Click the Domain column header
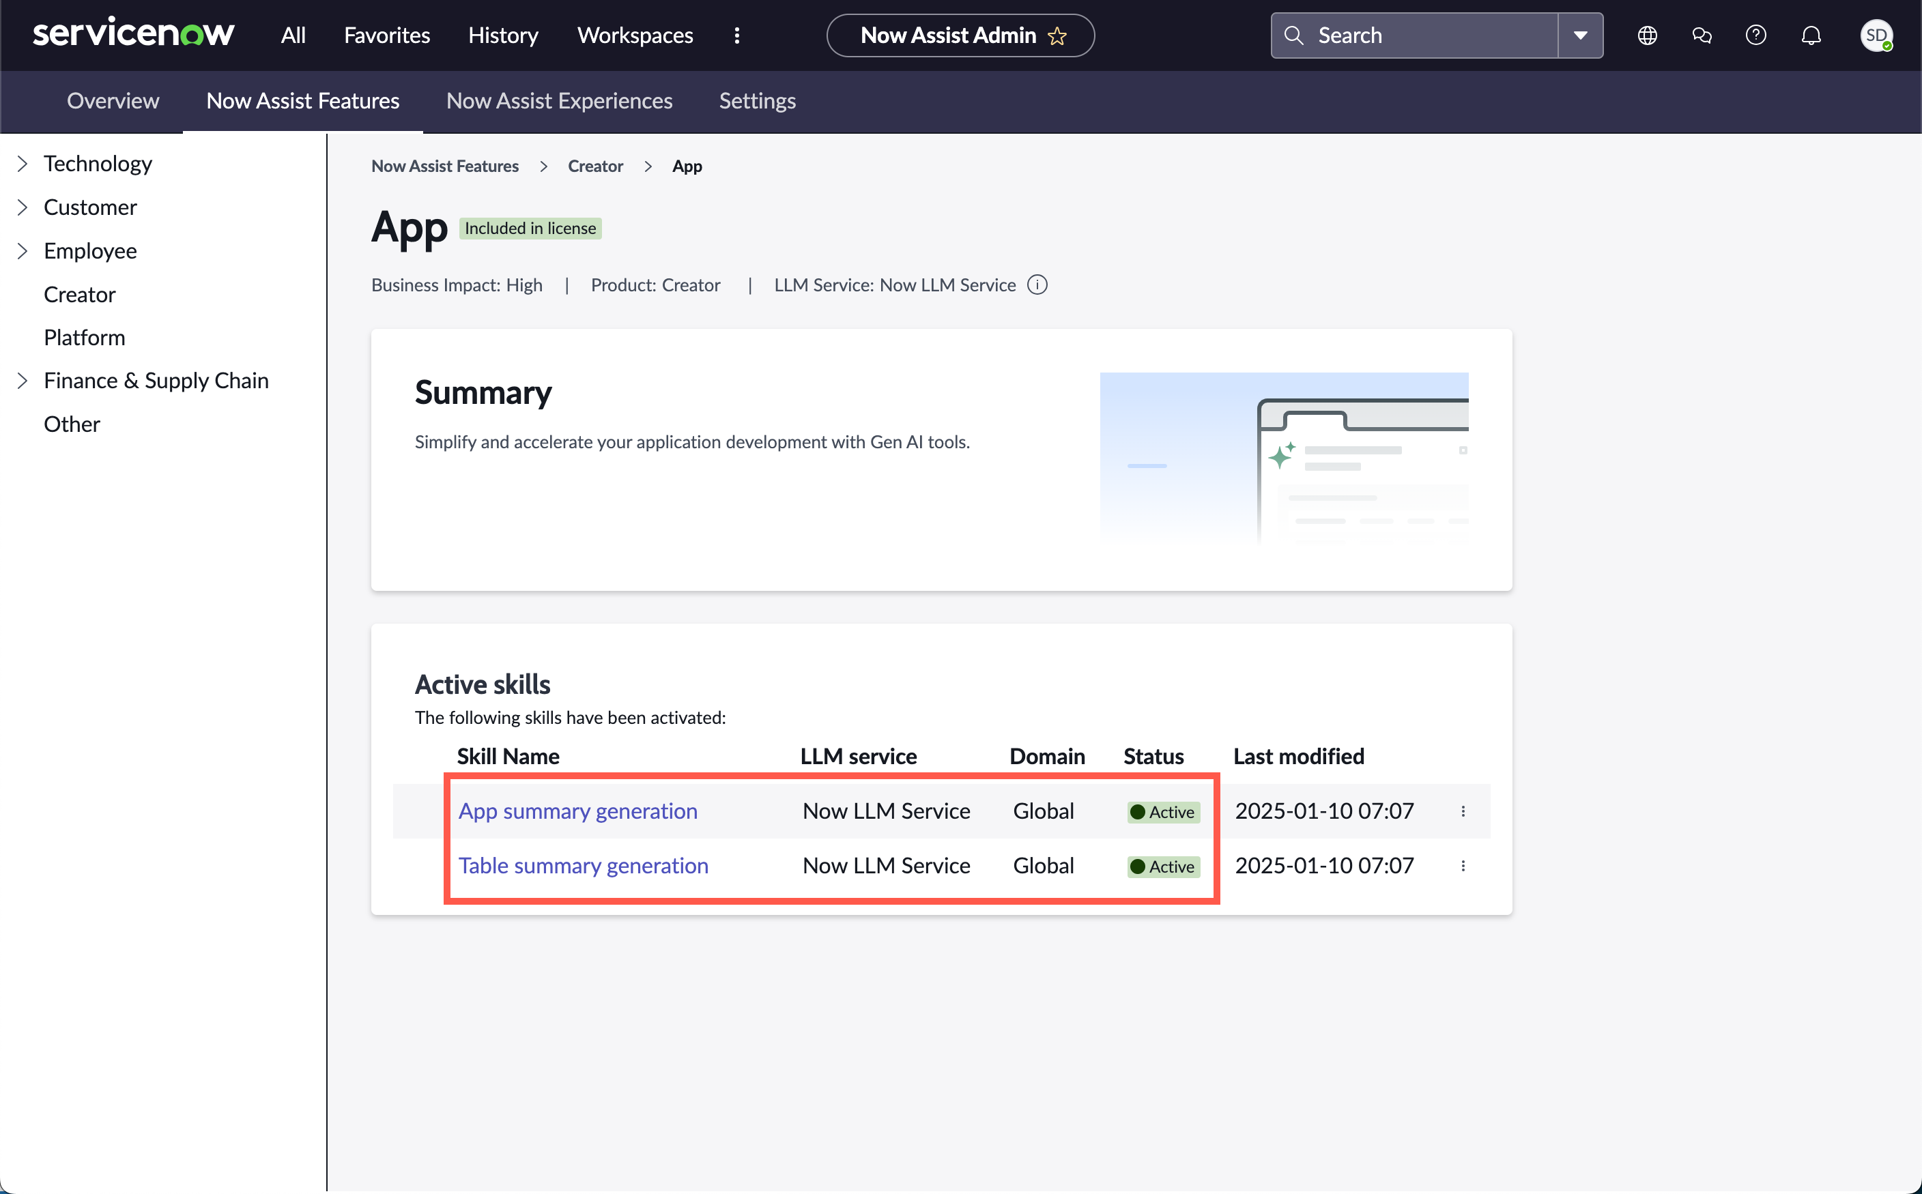1922x1194 pixels. [x=1047, y=757]
